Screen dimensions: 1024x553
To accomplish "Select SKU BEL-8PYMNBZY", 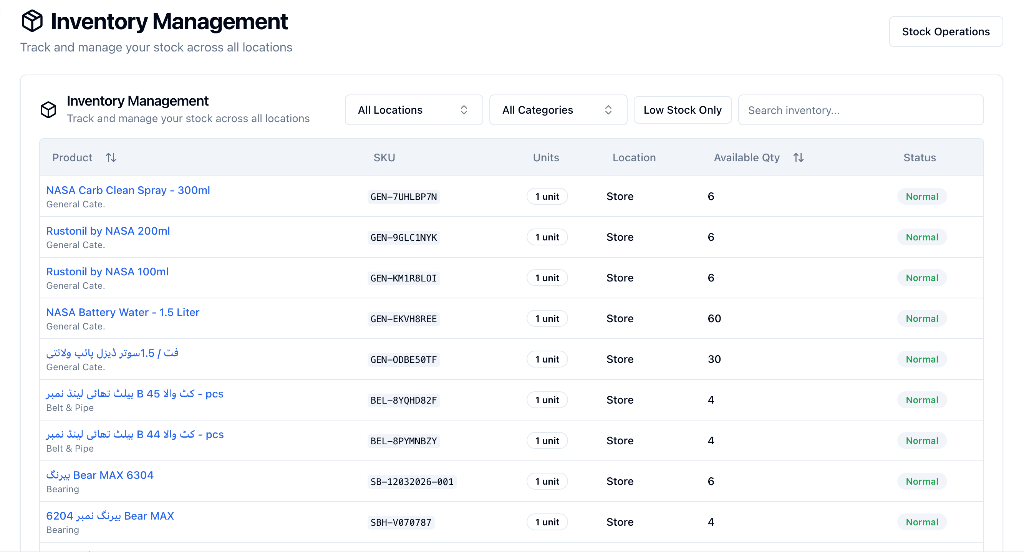I will pyautogui.click(x=403, y=441).
